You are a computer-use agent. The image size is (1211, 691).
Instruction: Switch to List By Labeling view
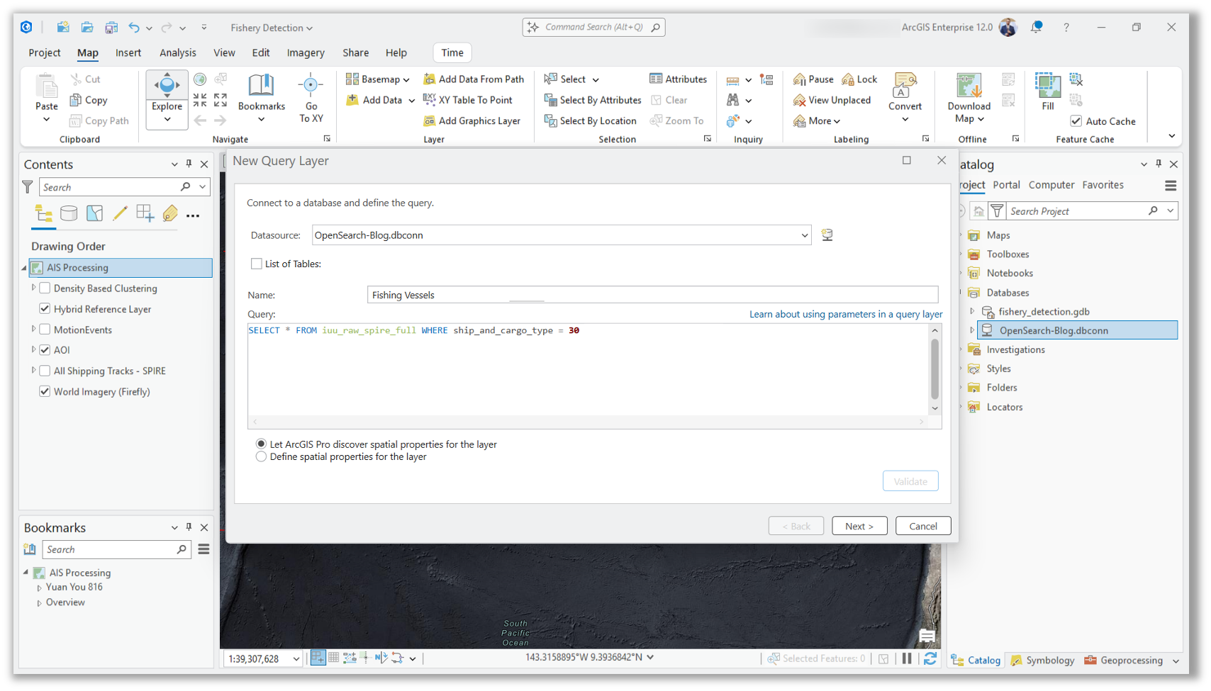pyautogui.click(x=170, y=213)
